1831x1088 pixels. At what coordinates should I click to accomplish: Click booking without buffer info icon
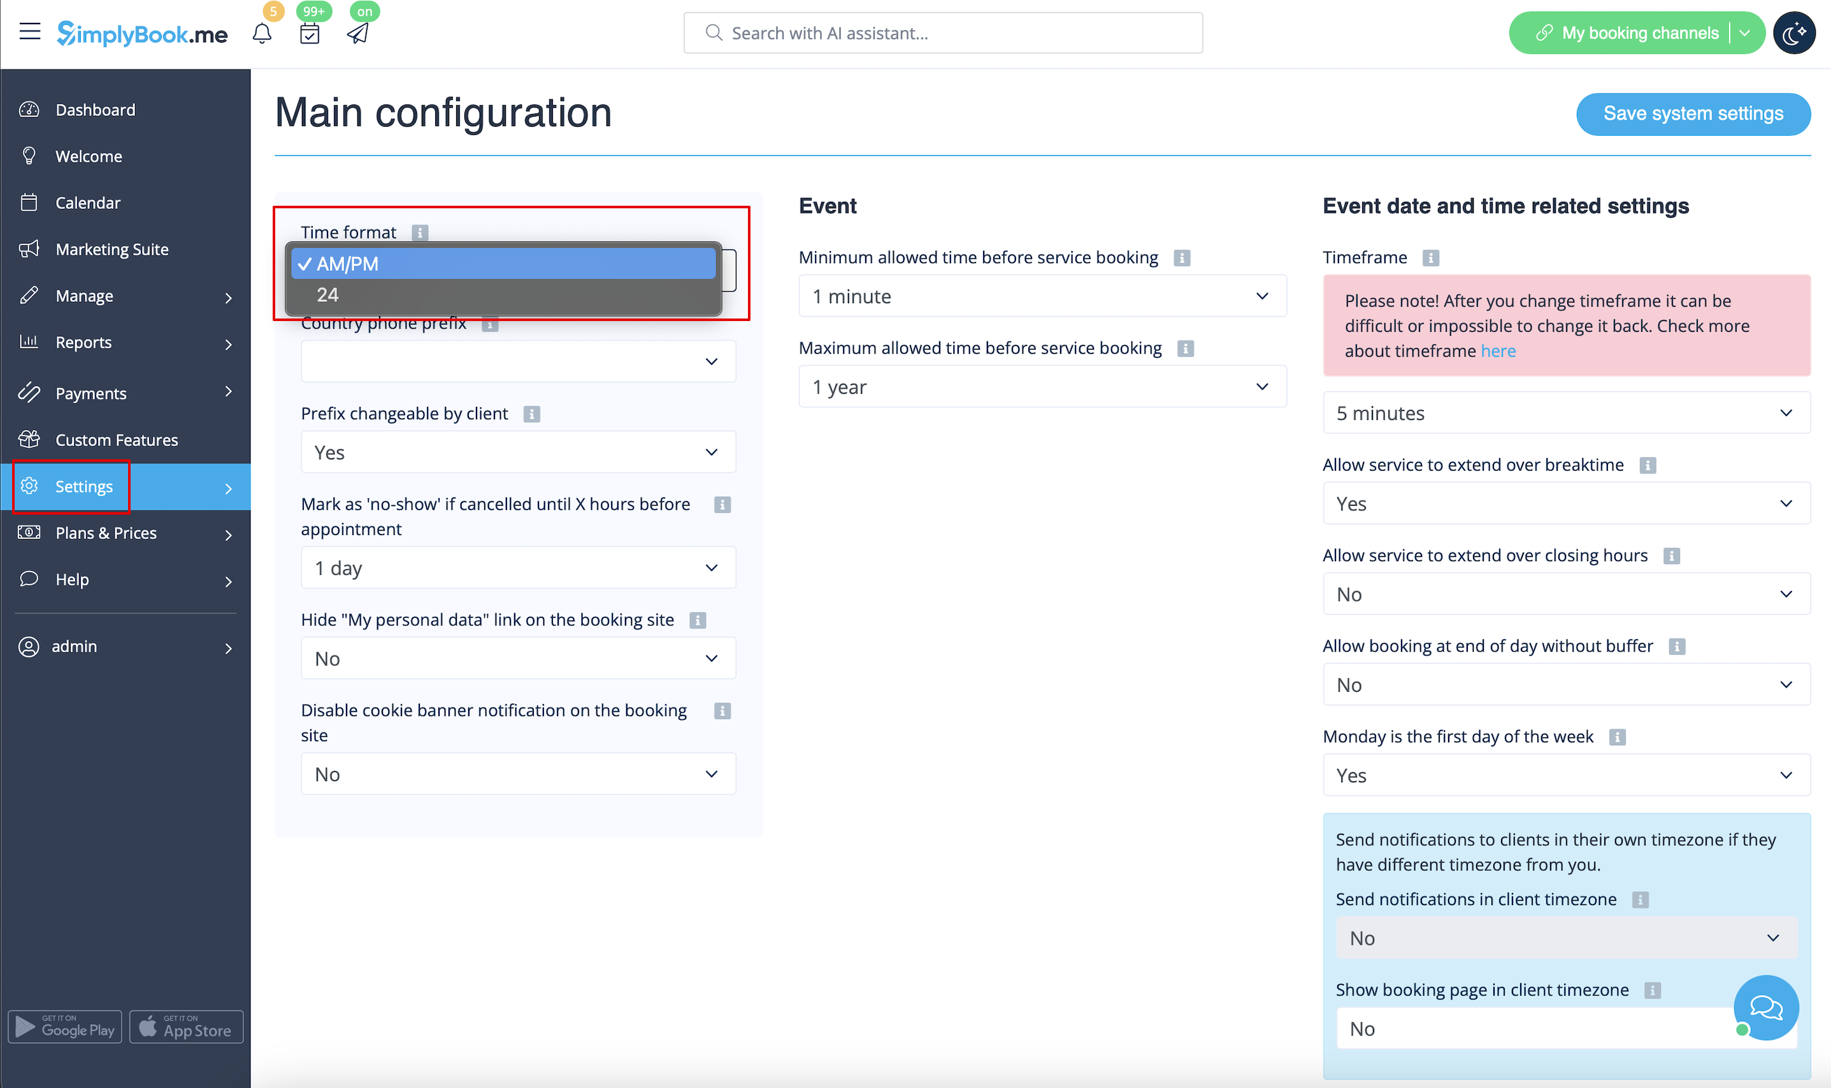(1676, 647)
